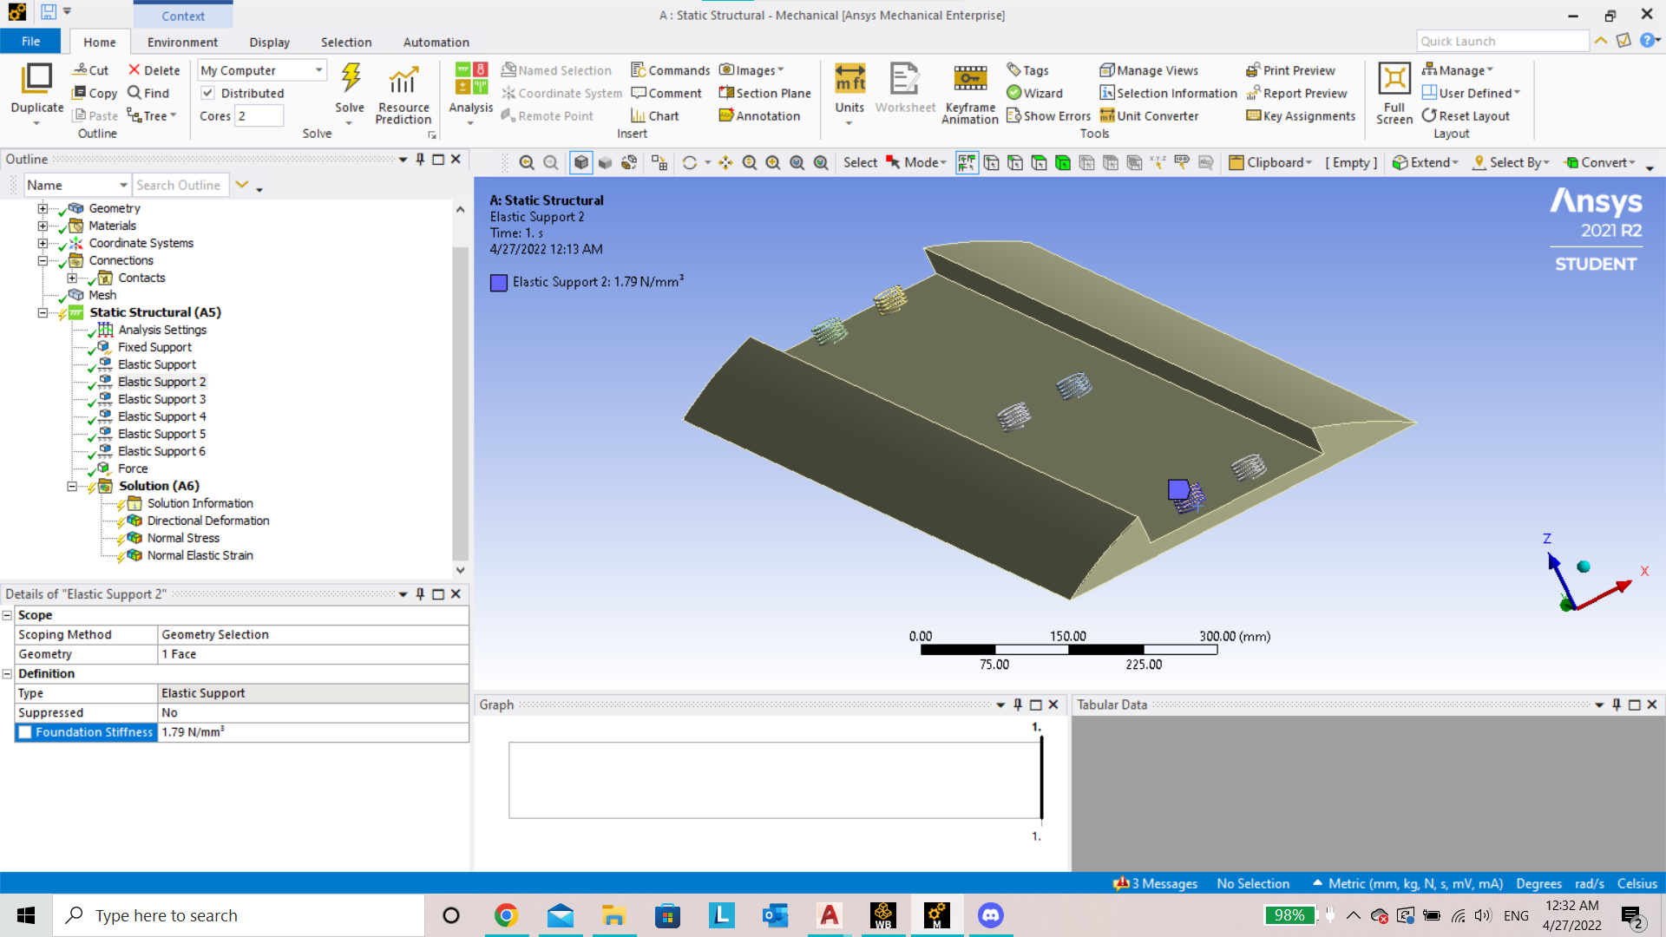Open the Automation ribbon tab

click(436, 42)
